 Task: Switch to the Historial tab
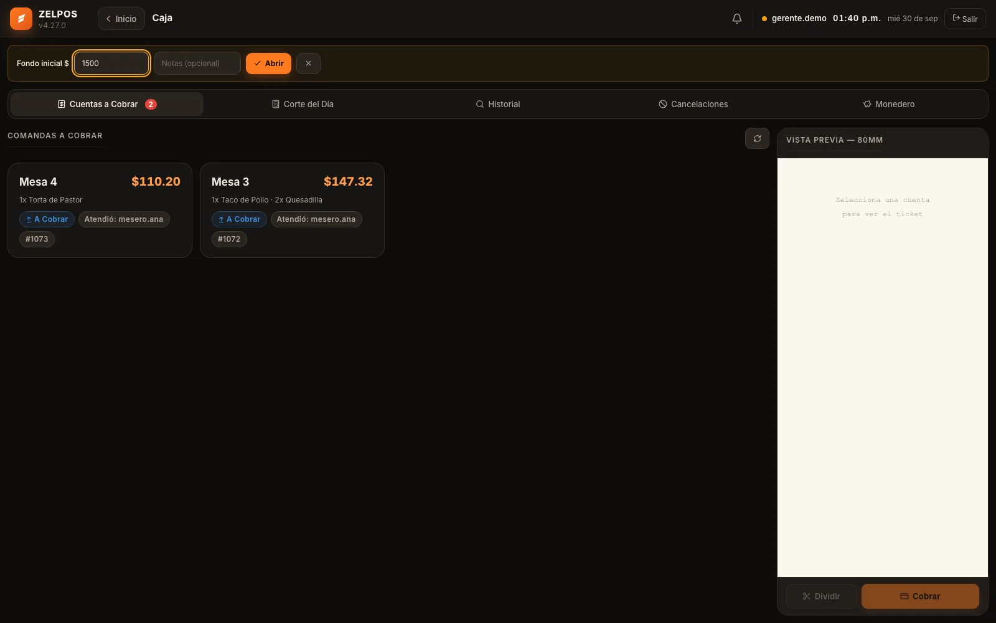pos(498,104)
